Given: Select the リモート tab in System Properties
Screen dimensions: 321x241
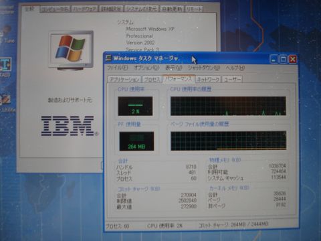Looking at the screenshot, I should (x=194, y=9).
